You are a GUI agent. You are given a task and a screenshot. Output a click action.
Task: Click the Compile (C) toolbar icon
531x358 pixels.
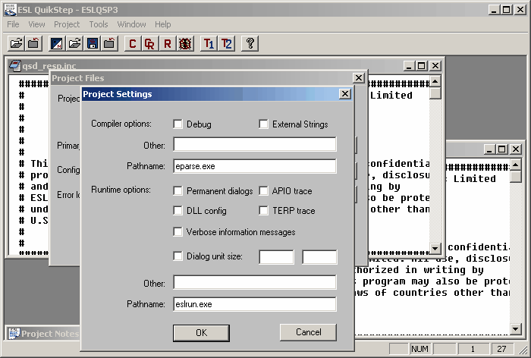click(x=133, y=43)
